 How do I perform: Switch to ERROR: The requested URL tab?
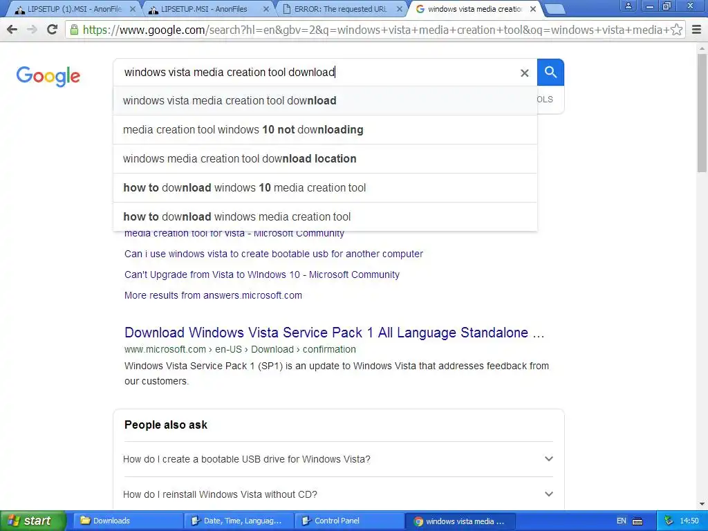point(342,9)
